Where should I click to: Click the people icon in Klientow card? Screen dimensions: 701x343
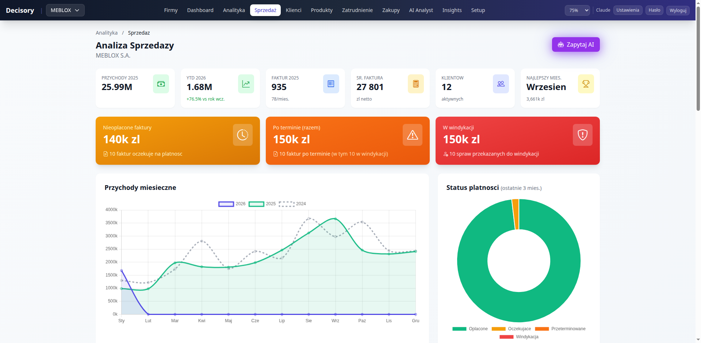[501, 84]
